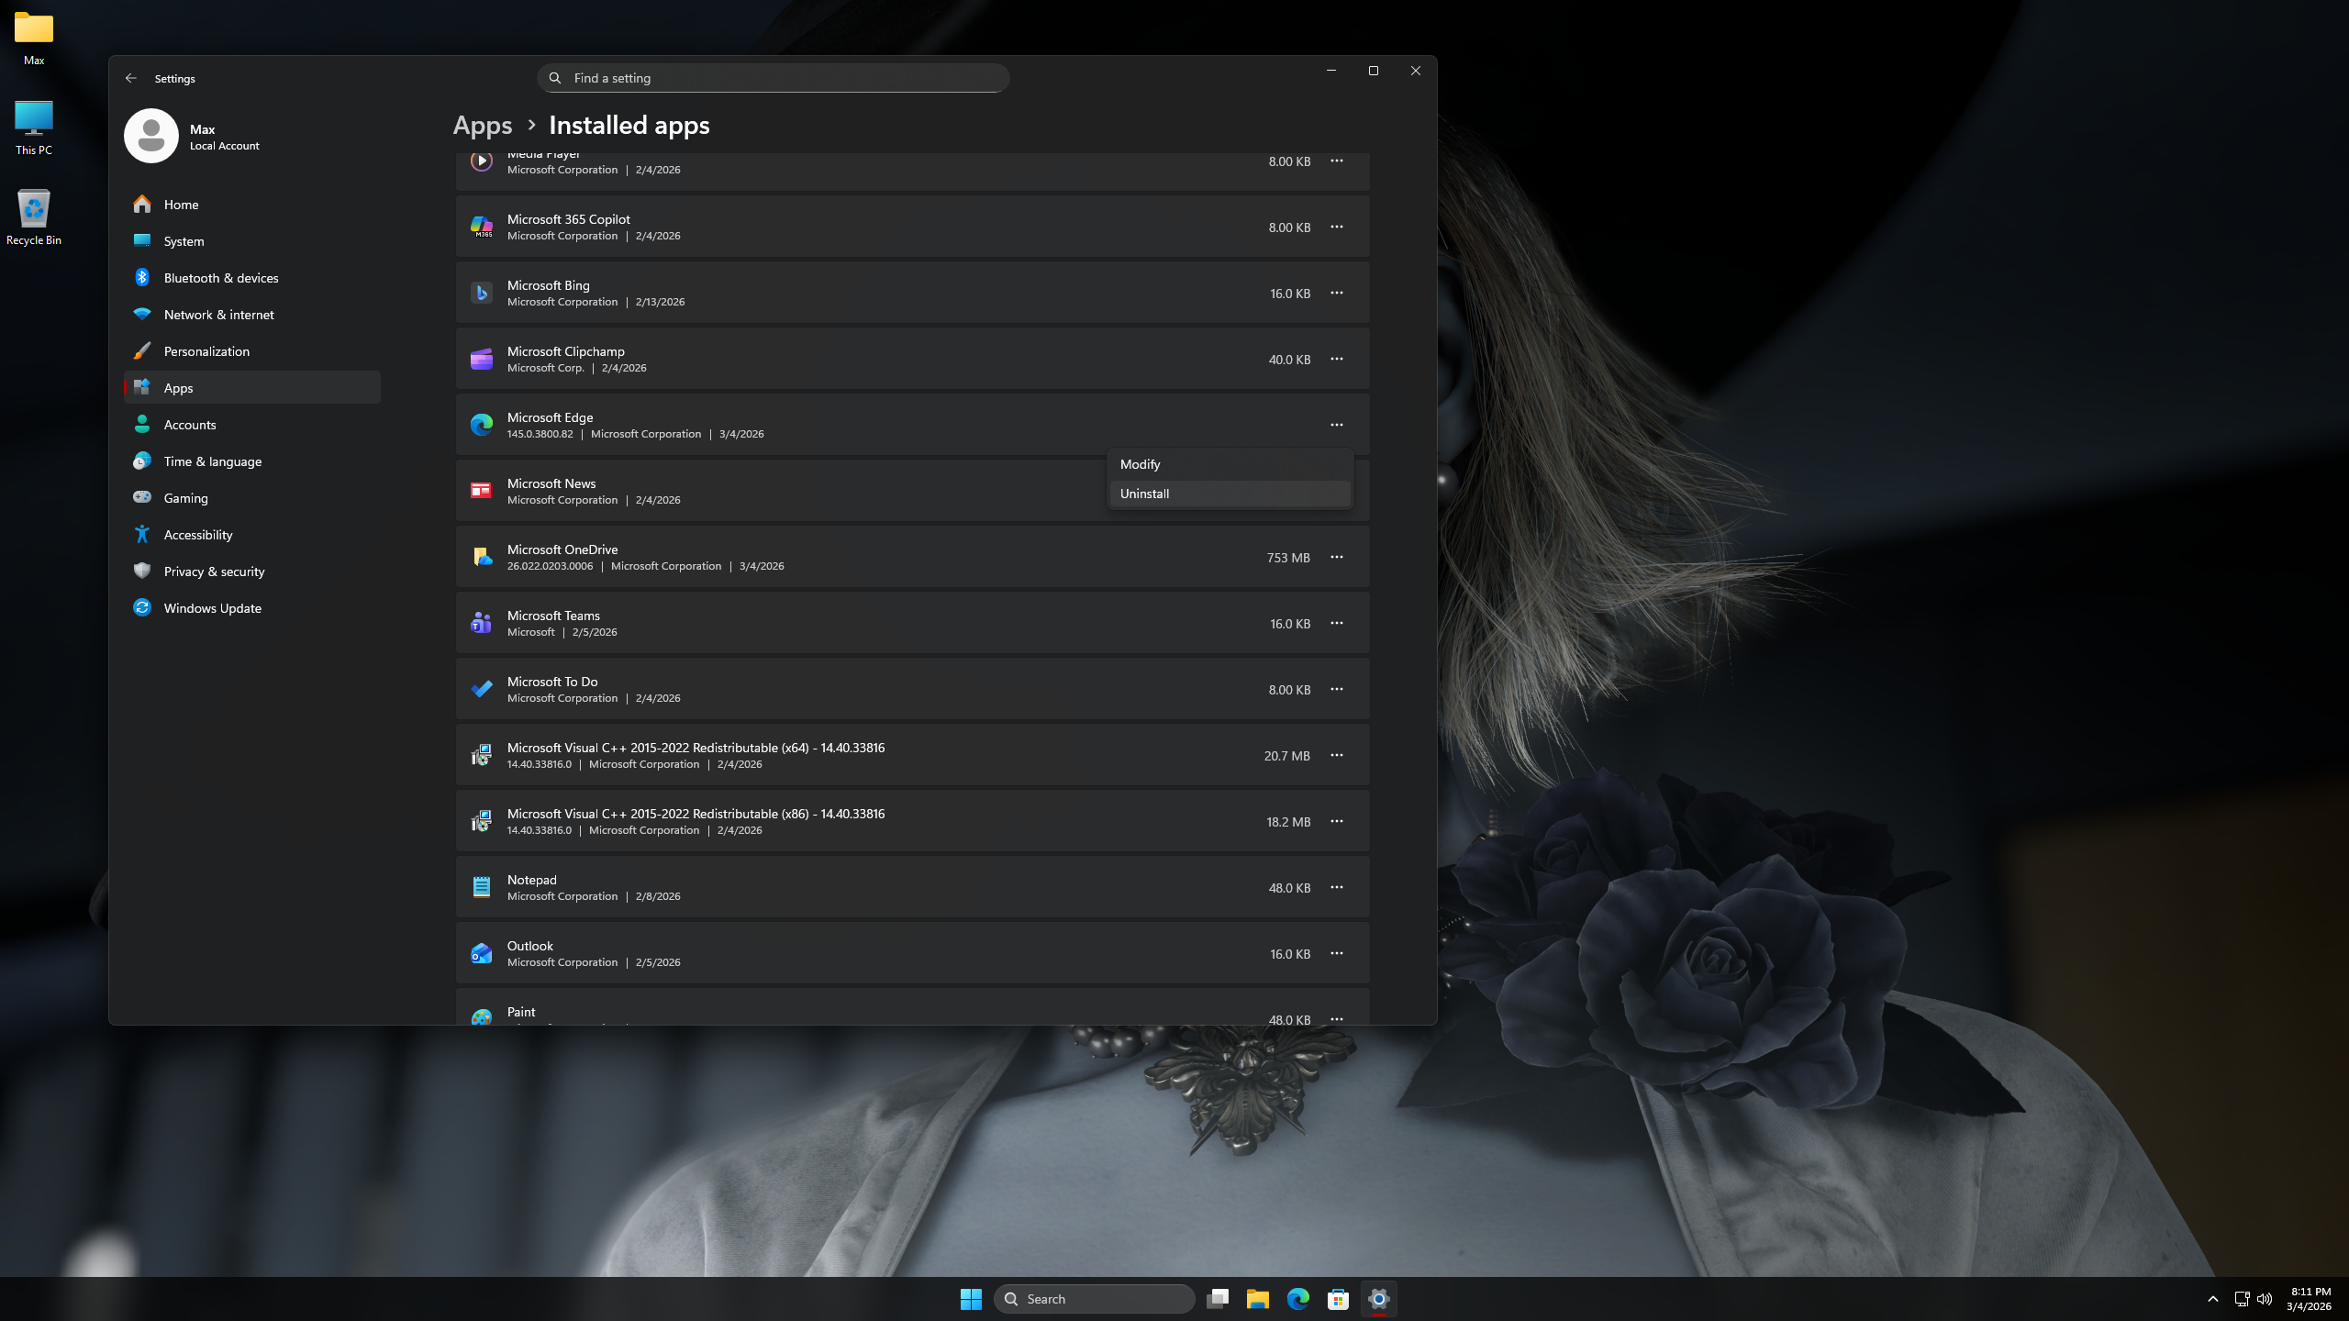
Task: Open more options for Microsoft To Do
Action: pyautogui.click(x=1337, y=689)
